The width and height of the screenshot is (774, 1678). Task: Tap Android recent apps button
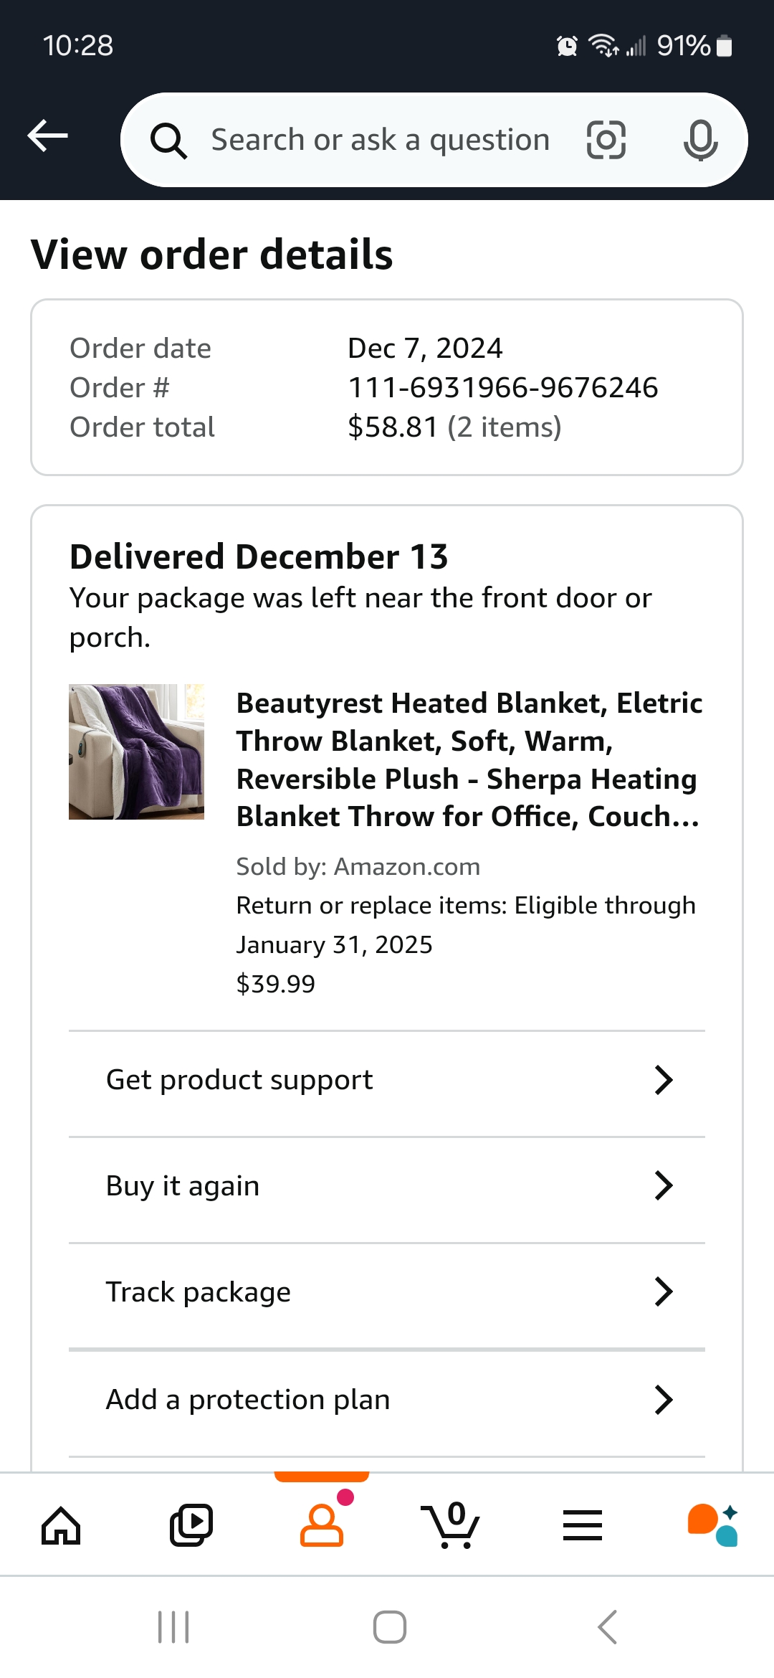point(173,1626)
